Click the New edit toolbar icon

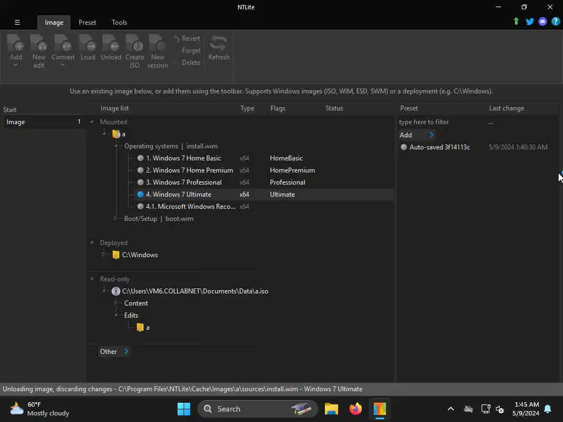[x=39, y=51]
